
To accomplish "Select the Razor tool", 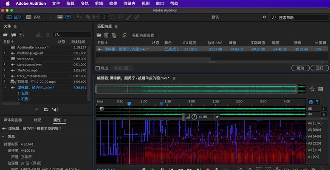I will click(88, 17).
